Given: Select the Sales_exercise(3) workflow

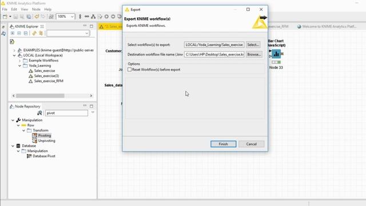Looking at the screenshot, I should pyautogui.click(x=46, y=76).
